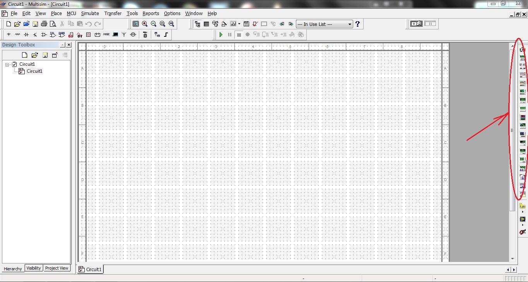Image resolution: width=528 pixels, height=282 pixels.
Task: Stop the simulation
Action: [x=239, y=34]
